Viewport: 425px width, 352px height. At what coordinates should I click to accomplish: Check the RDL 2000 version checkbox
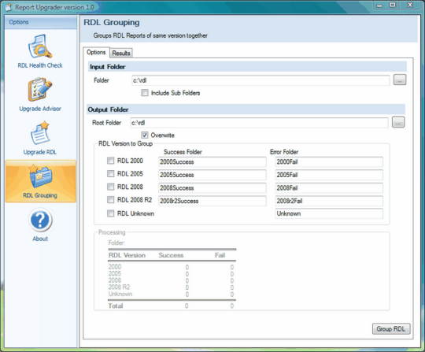[111, 161]
